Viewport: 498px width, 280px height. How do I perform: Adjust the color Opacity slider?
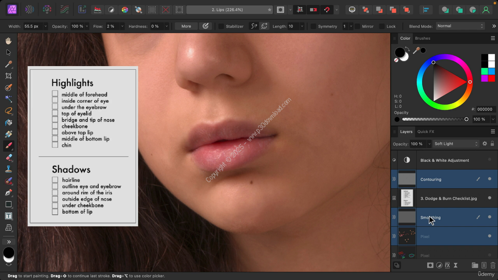pos(434,119)
